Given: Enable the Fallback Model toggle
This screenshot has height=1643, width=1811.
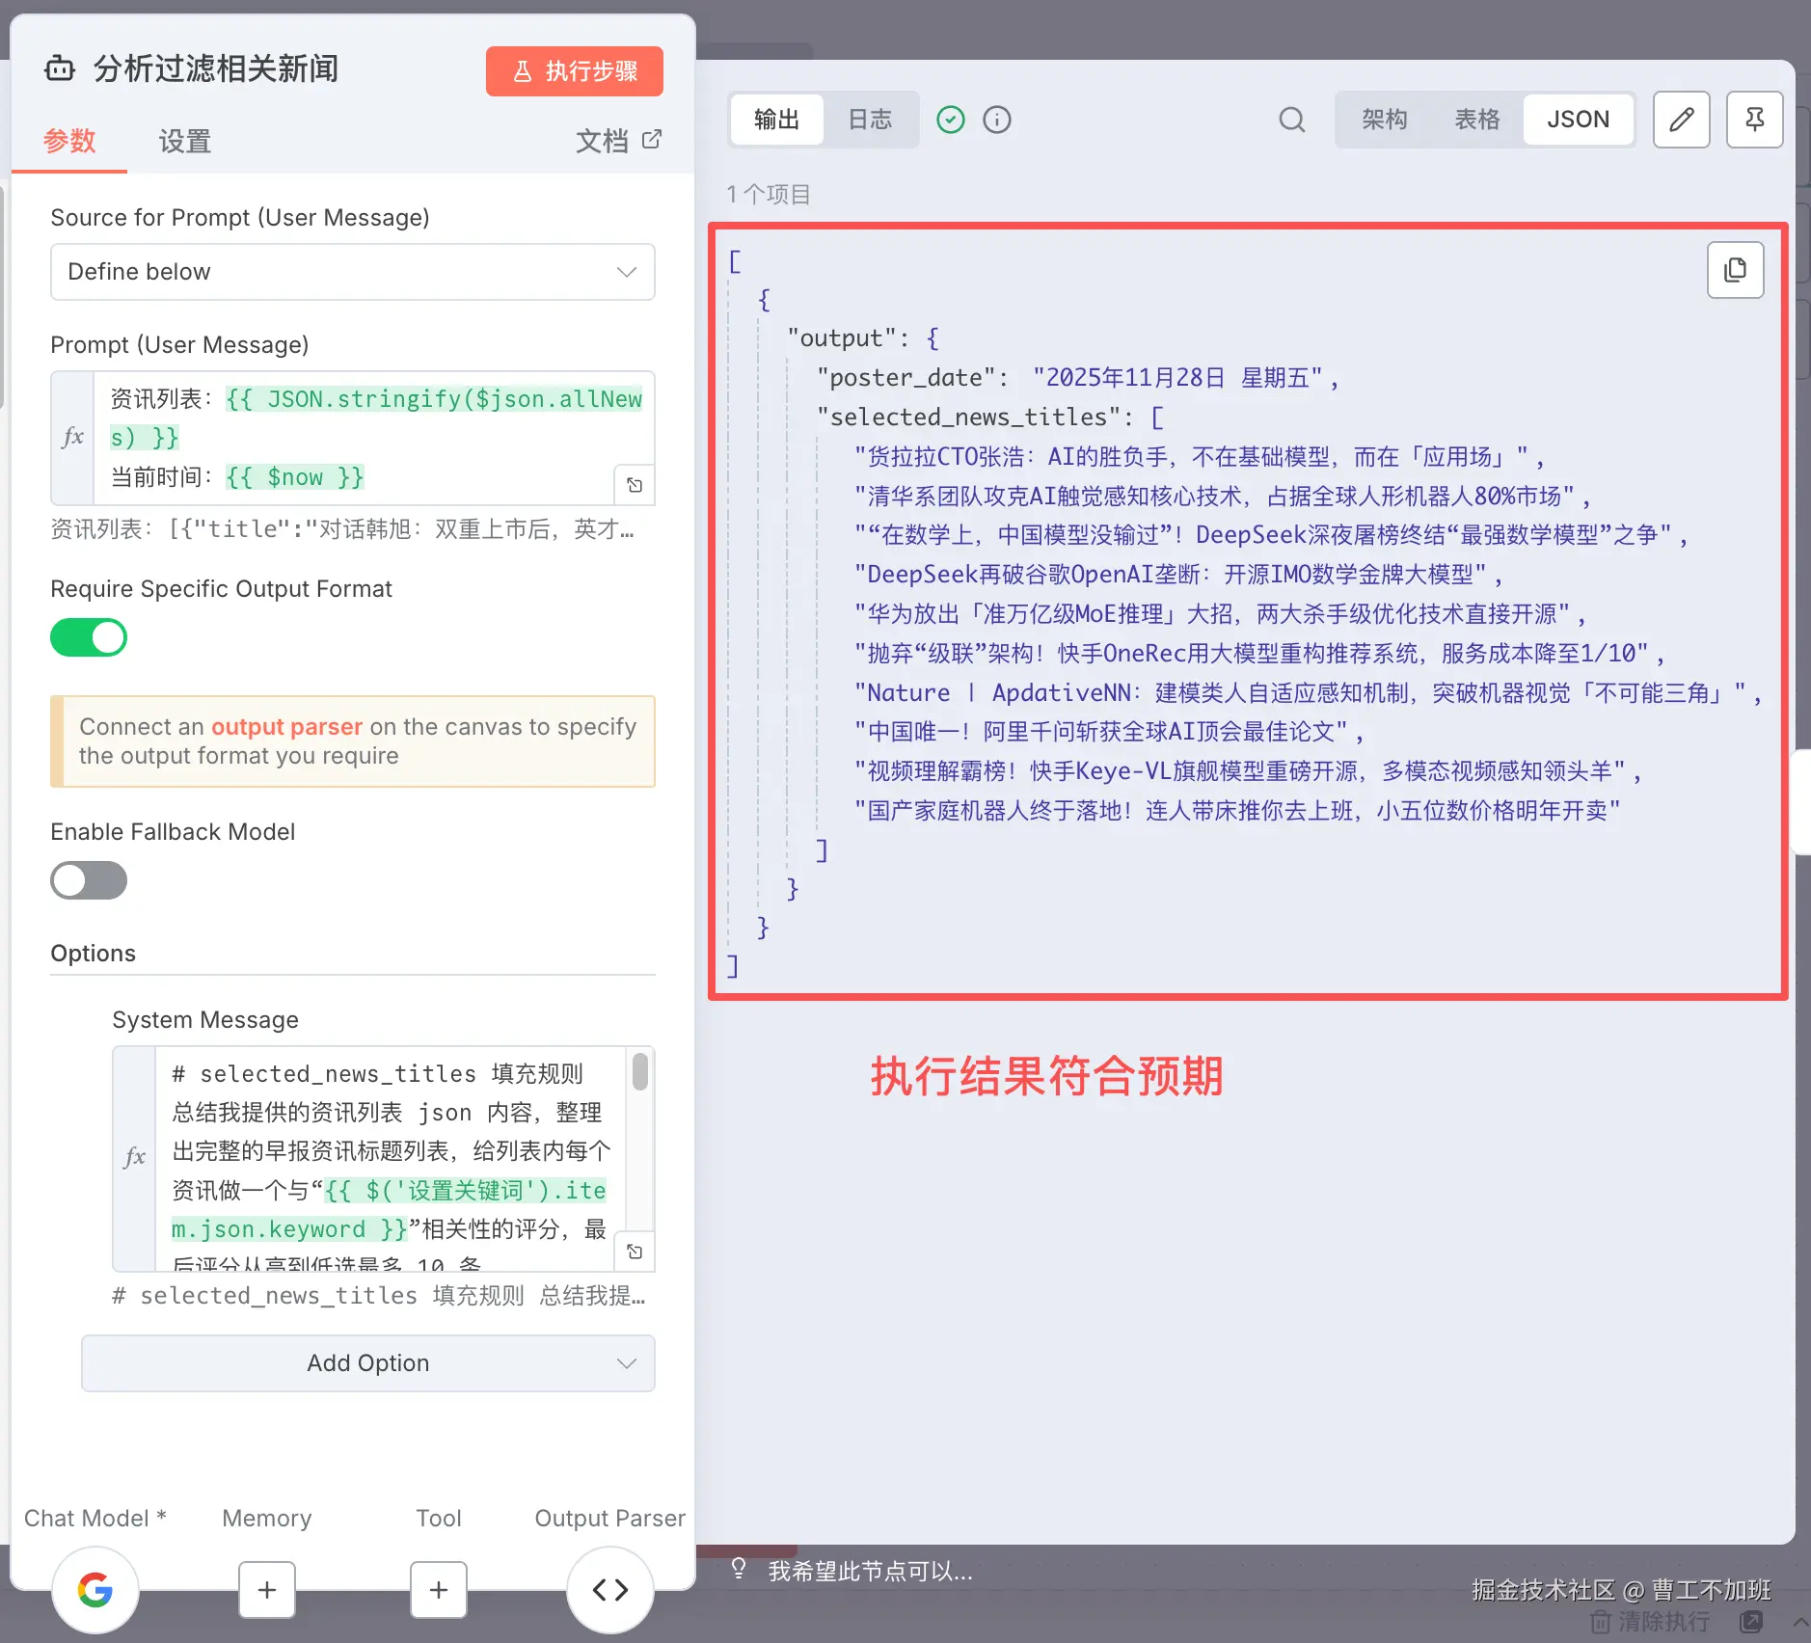Looking at the screenshot, I should point(89,880).
